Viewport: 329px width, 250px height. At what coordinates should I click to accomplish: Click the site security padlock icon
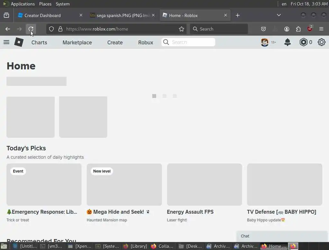[x=60, y=29]
